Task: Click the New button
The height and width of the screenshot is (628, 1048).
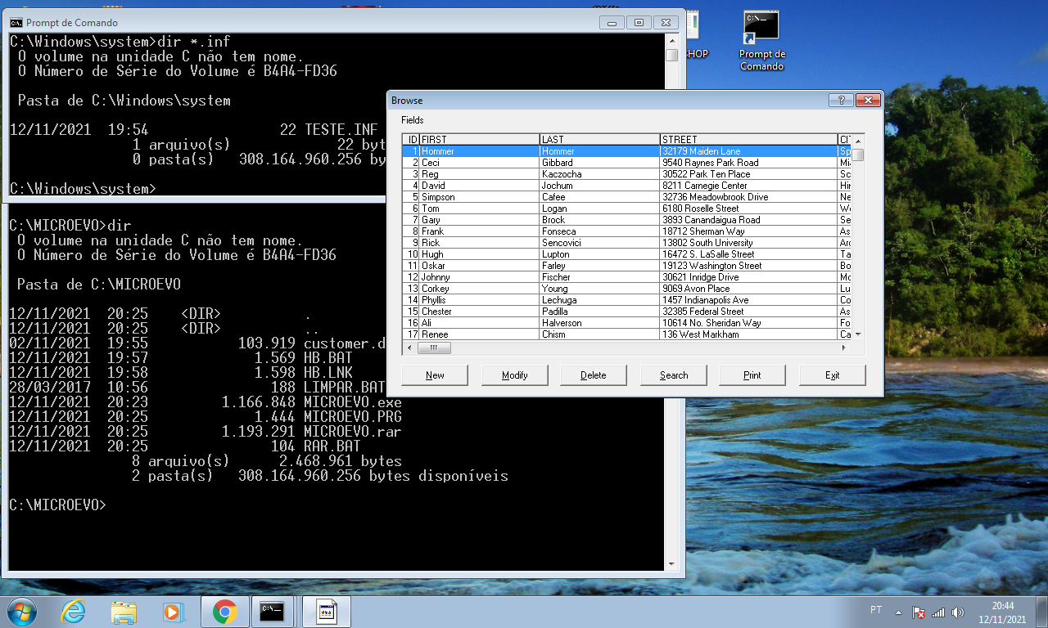Action: (x=435, y=375)
